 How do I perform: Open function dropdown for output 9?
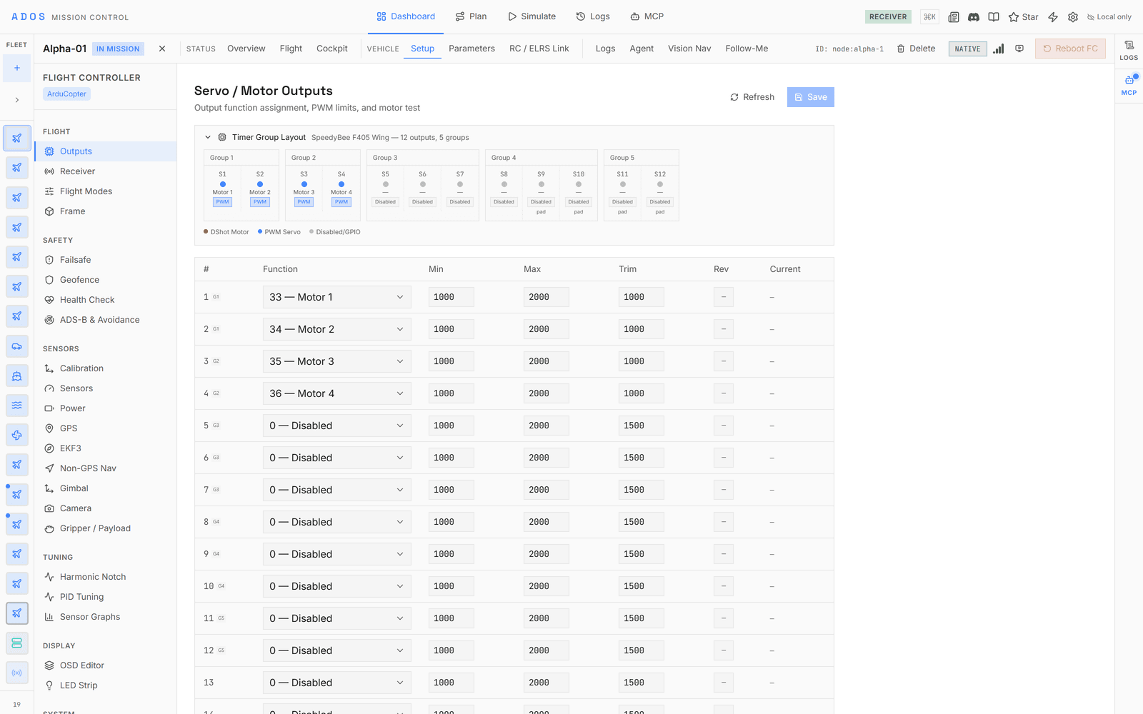(337, 554)
